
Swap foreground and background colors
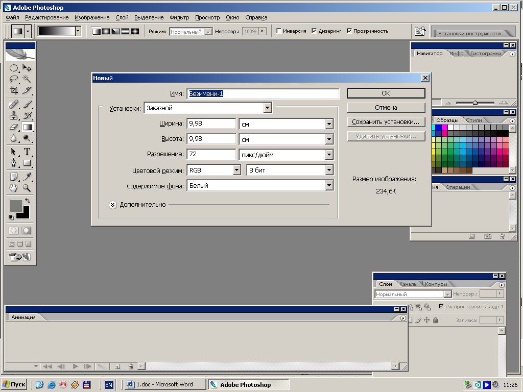pos(28,201)
